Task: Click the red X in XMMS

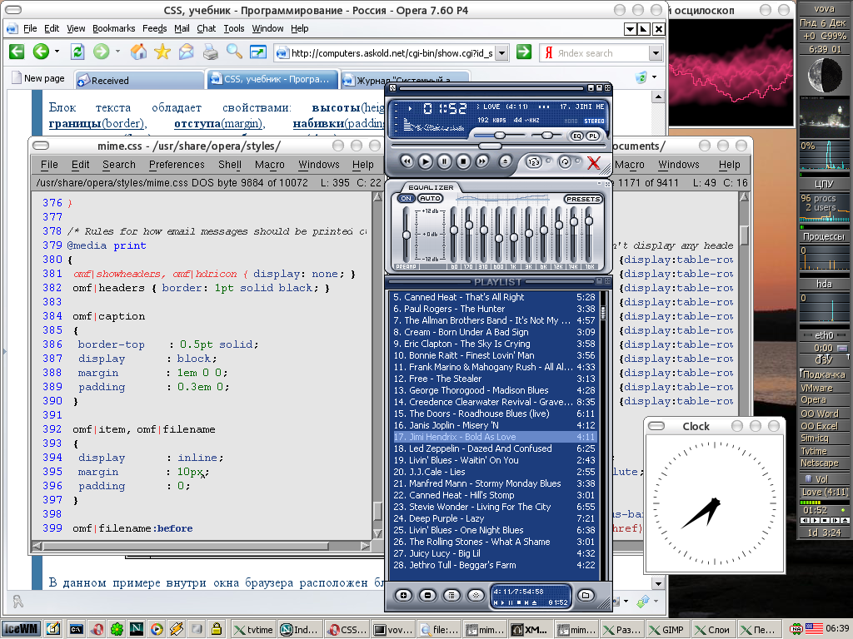Action: (x=594, y=162)
